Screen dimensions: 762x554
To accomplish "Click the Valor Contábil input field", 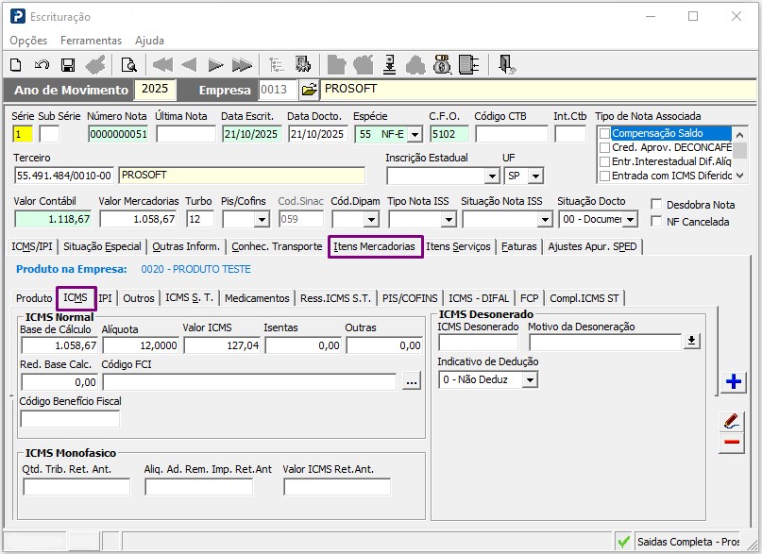I will (x=52, y=219).
